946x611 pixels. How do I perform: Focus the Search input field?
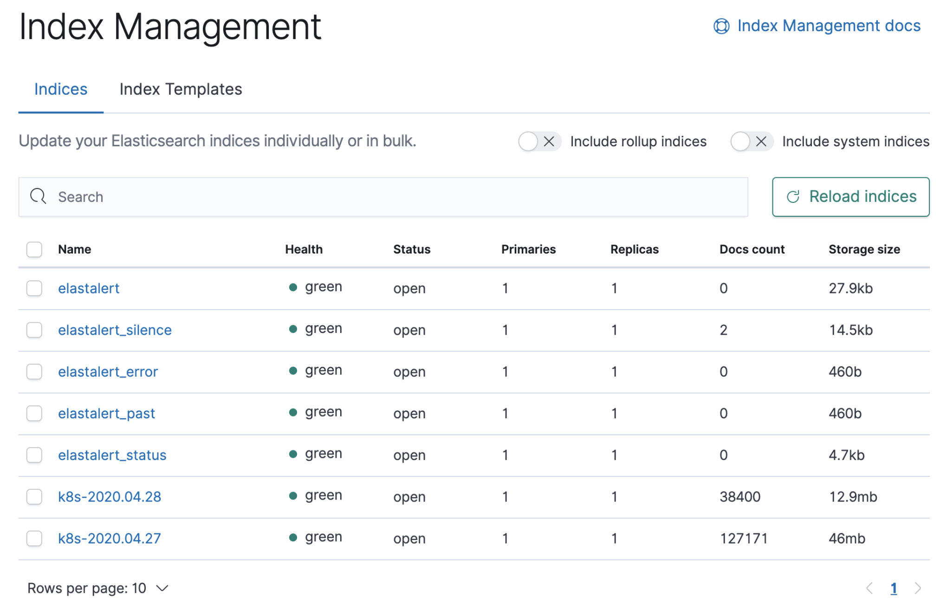(383, 196)
